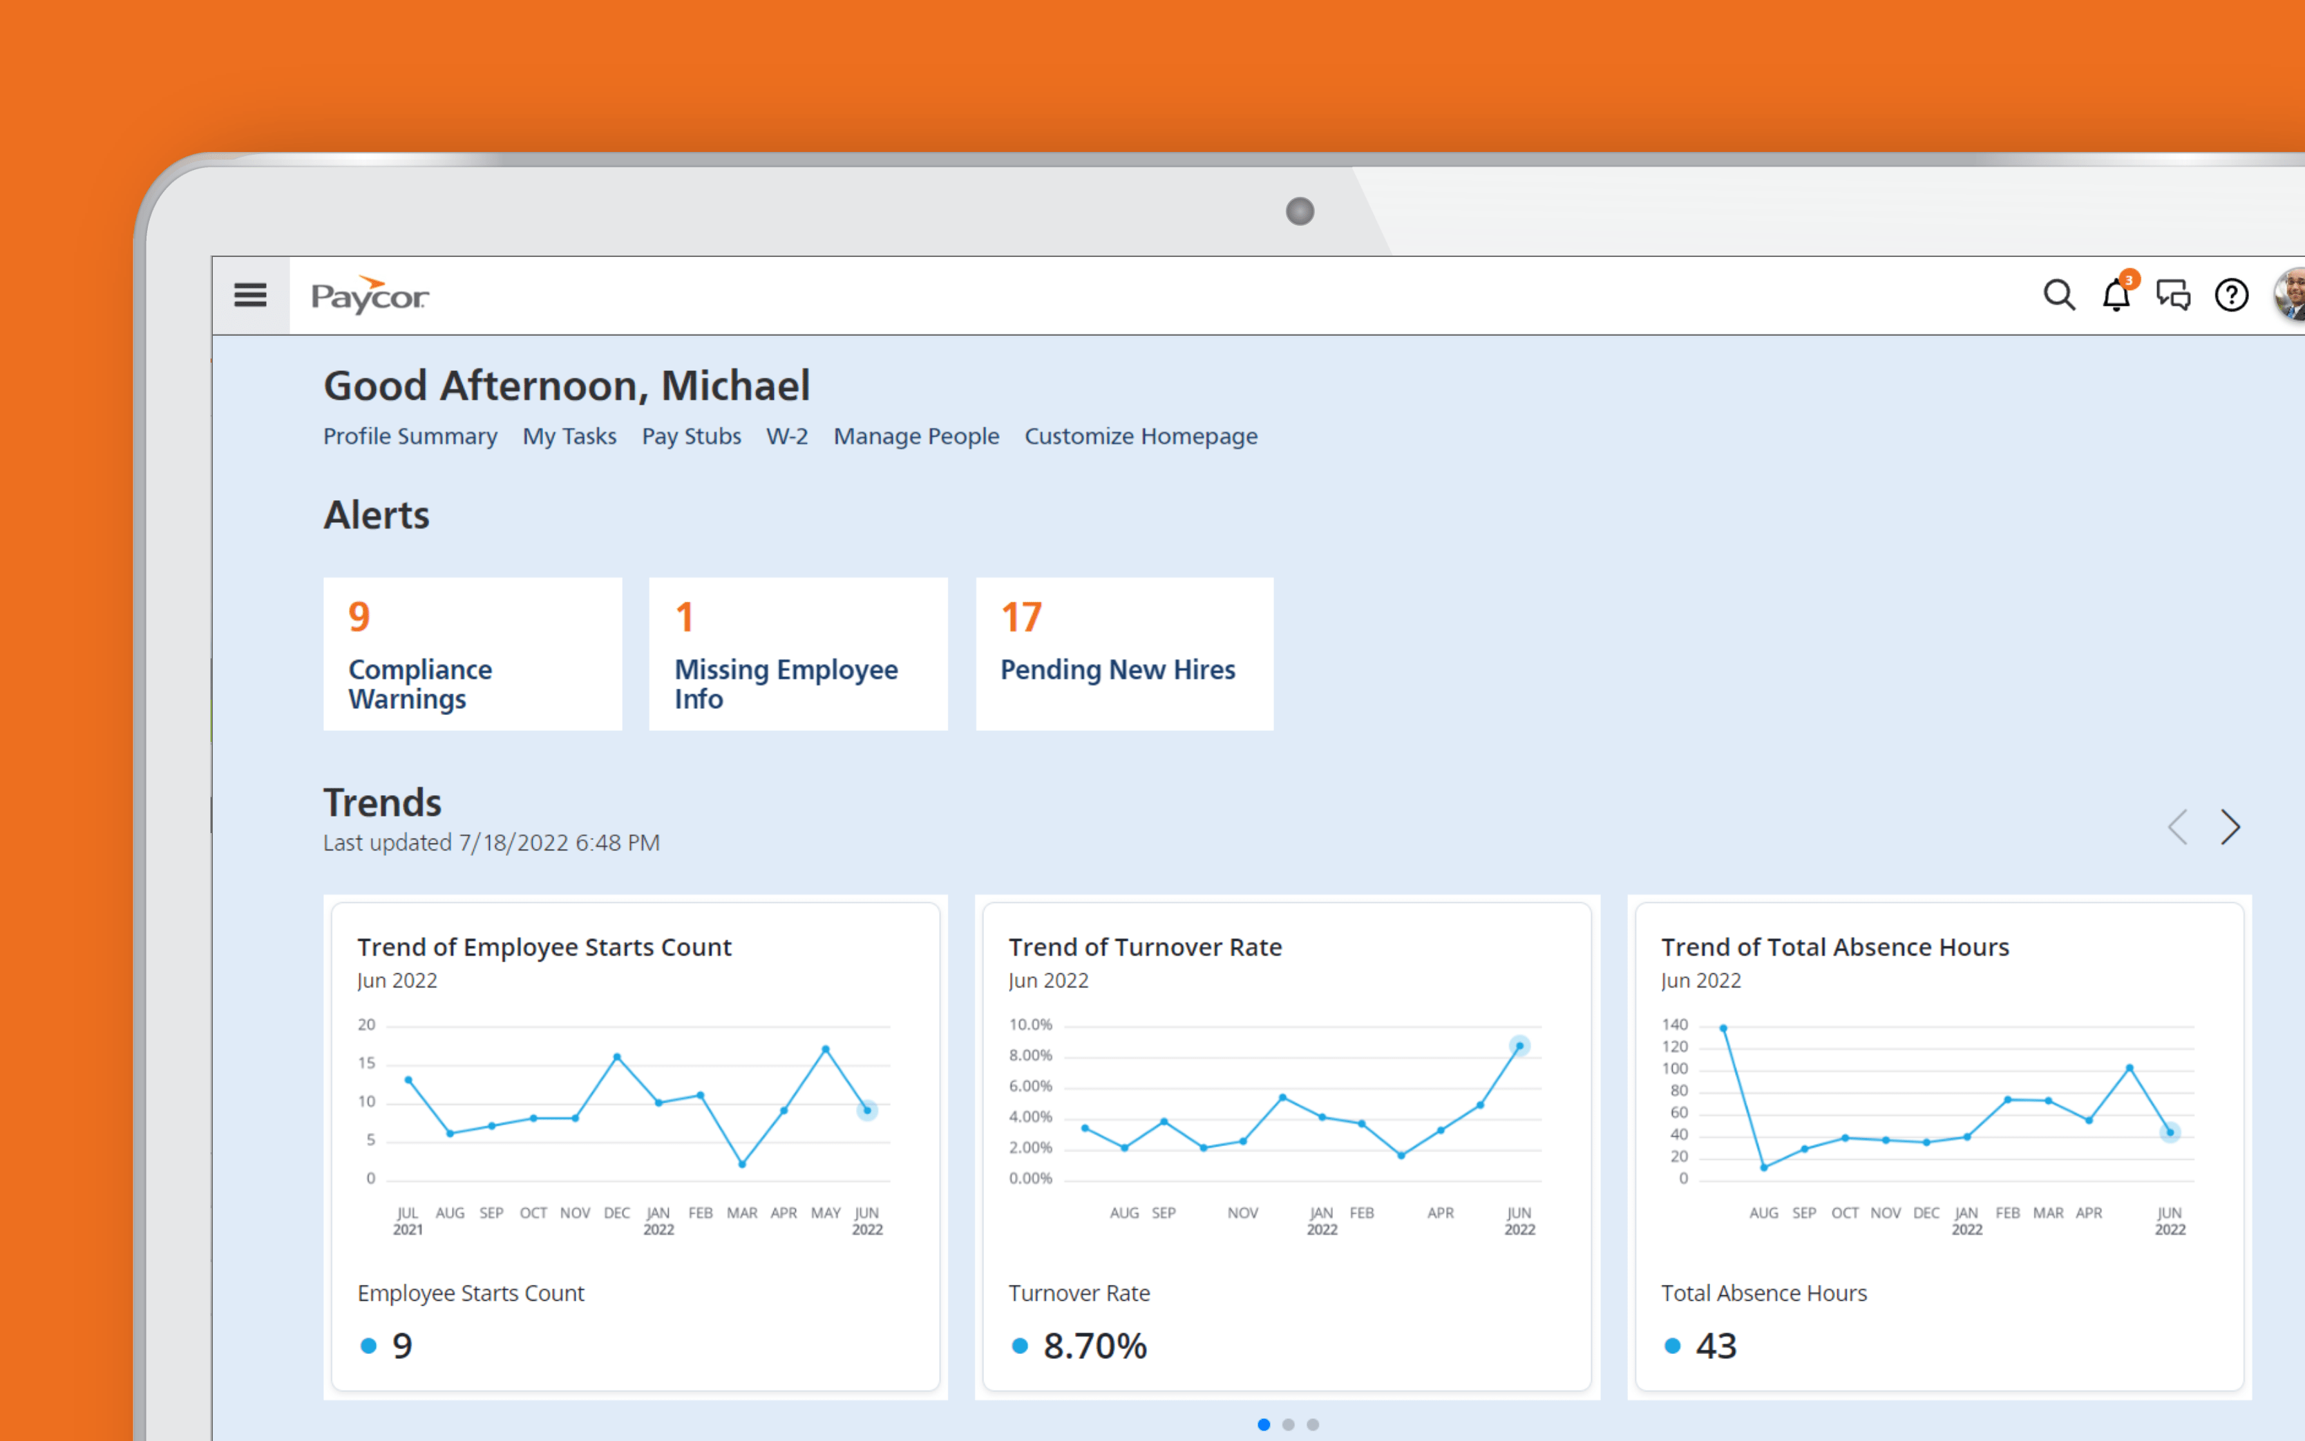Click the 'Good Afternoon, Michael' heading

click(x=567, y=386)
